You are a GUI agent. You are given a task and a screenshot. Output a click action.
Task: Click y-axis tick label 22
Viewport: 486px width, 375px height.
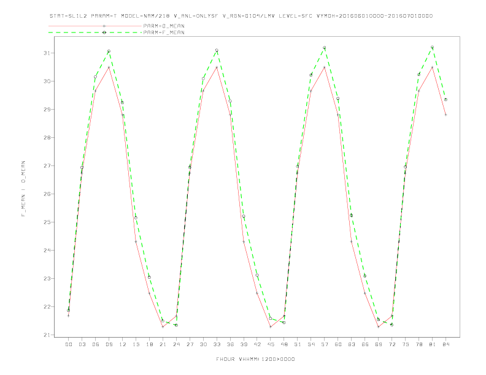[47, 306]
